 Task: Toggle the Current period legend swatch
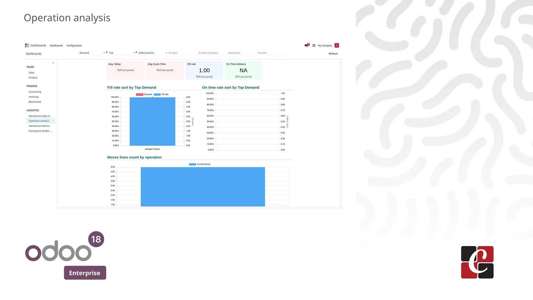coord(192,164)
